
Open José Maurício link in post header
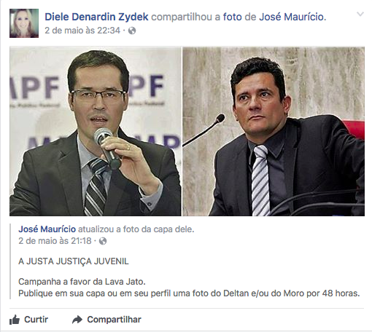pos(292,17)
